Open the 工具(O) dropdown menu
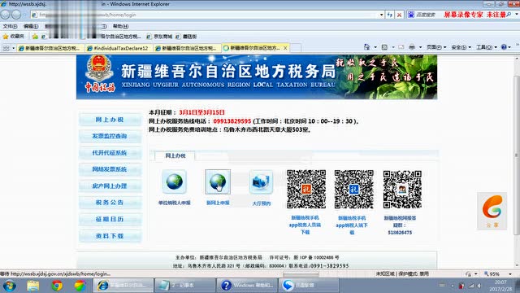 tap(486, 47)
